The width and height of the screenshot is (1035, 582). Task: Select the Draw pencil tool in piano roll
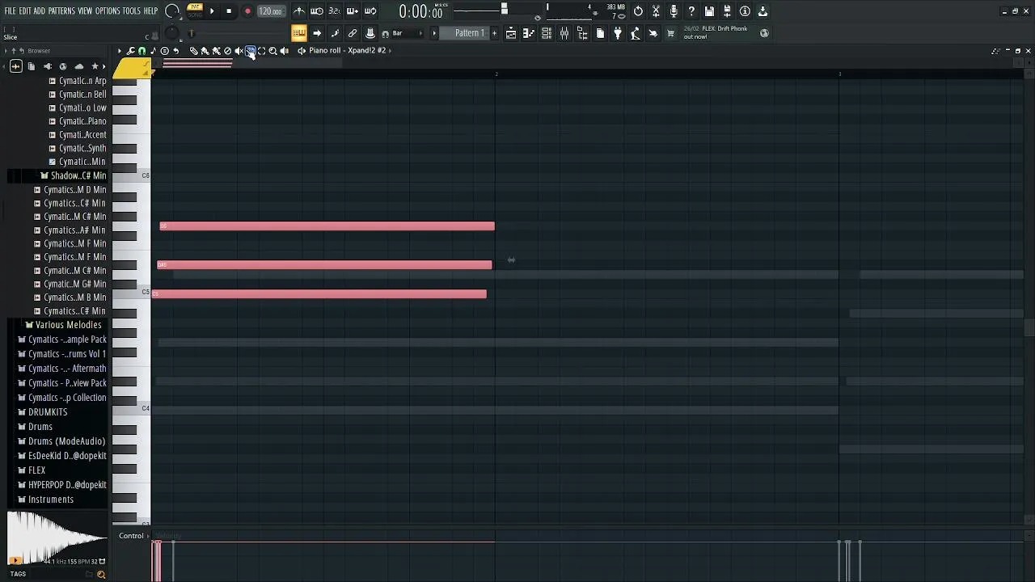[193, 51]
